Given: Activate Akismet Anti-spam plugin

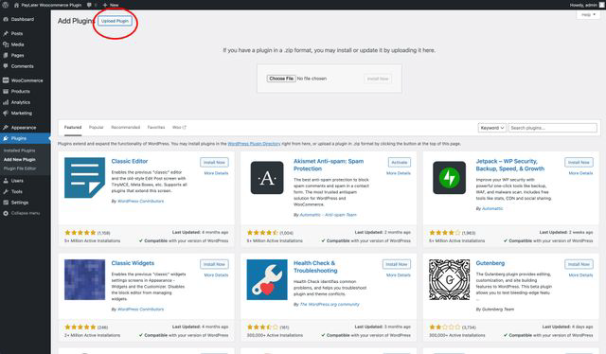Looking at the screenshot, I should point(400,162).
